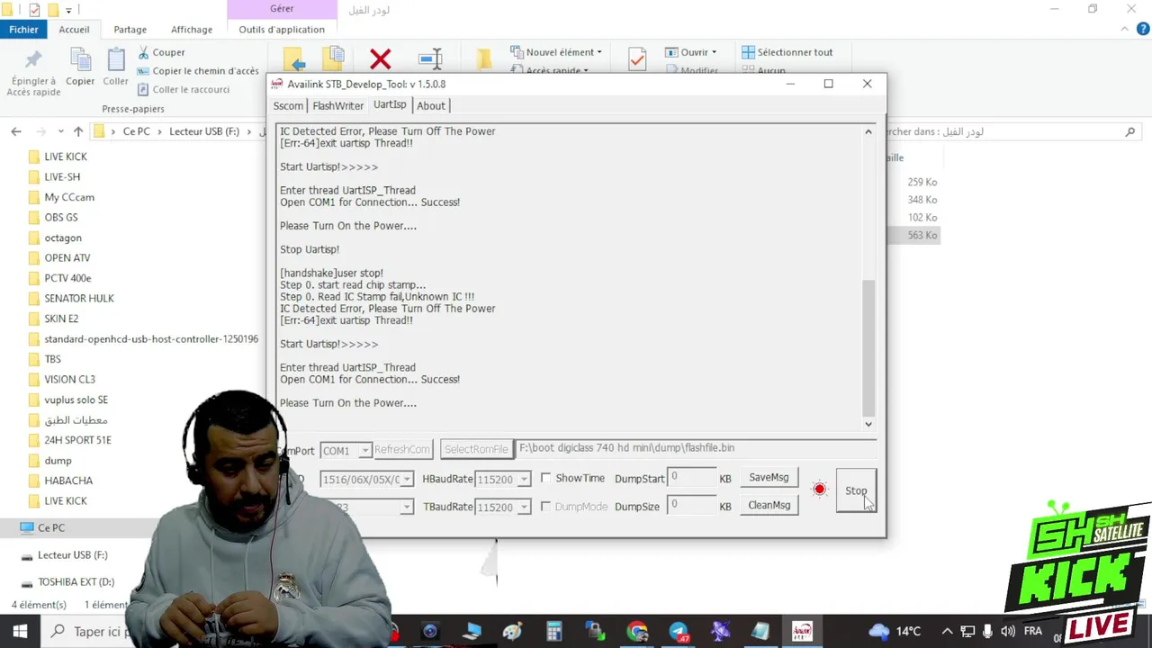The width and height of the screenshot is (1152, 648).
Task: Open the Partage ribbon tab
Action: (x=130, y=29)
